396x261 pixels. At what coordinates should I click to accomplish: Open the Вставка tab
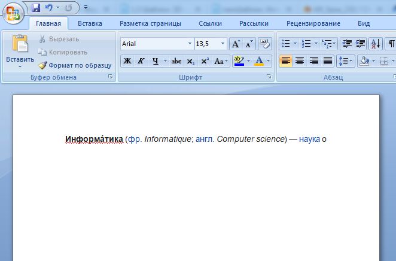pos(90,23)
